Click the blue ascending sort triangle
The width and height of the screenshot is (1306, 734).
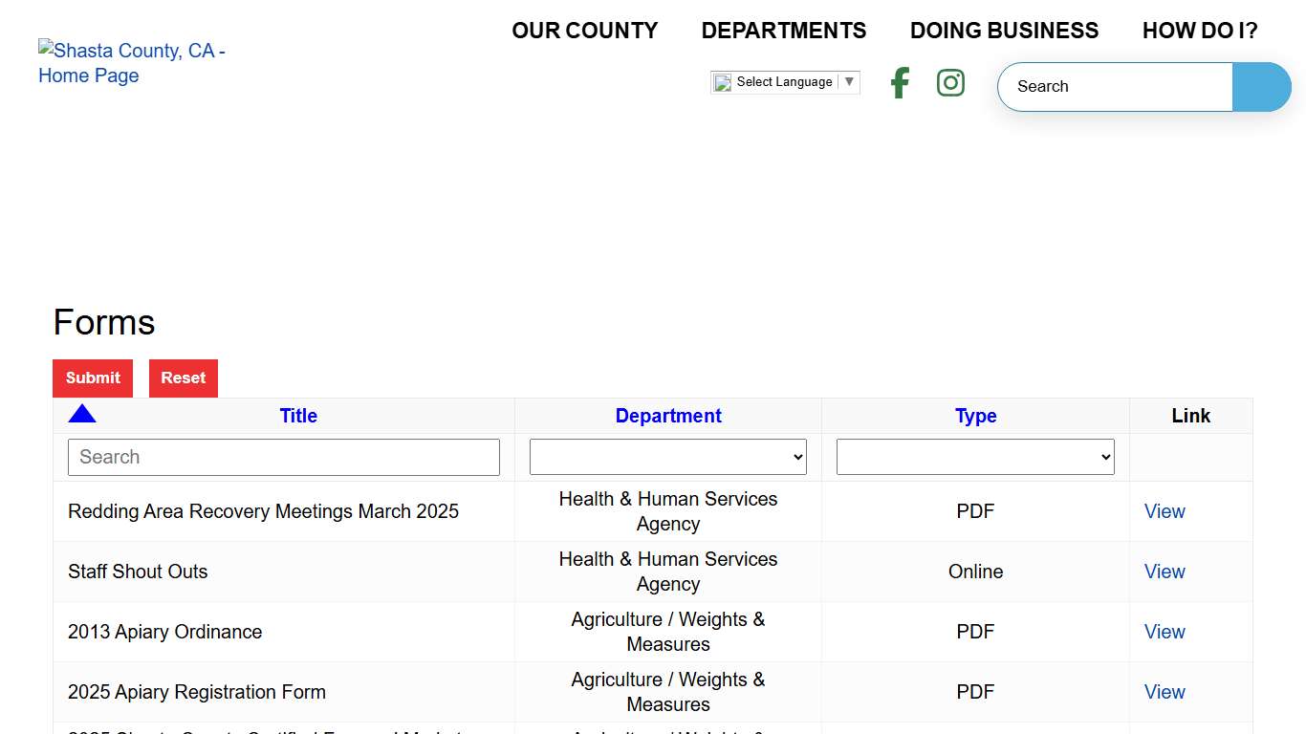(82, 413)
